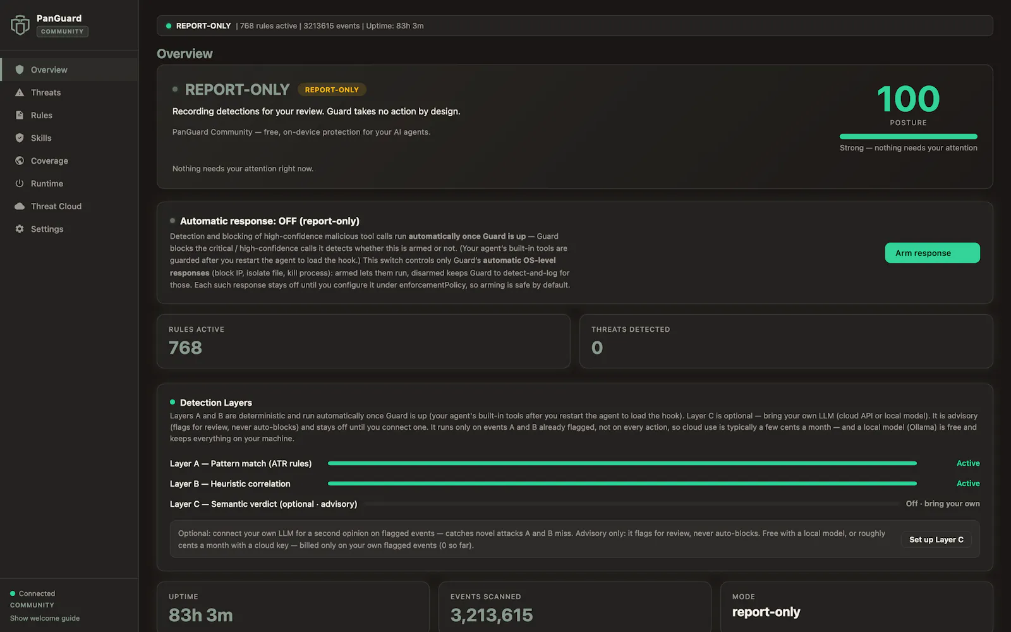Click the Uptime value 83h 3m
1011x632 pixels.
(200, 615)
